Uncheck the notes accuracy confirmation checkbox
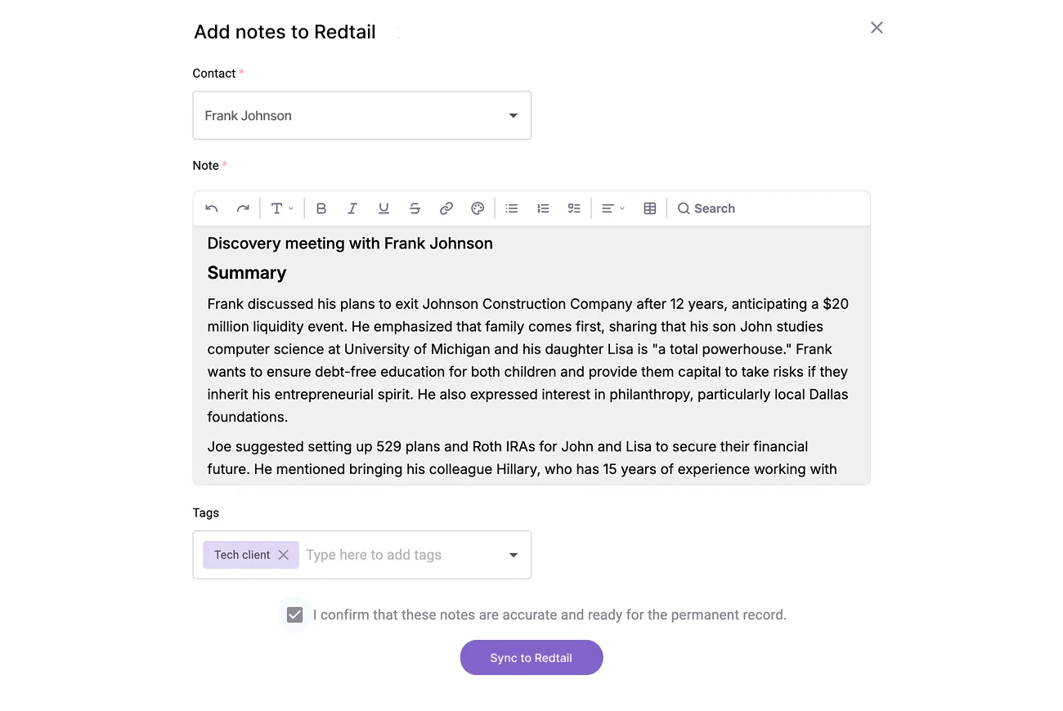The width and height of the screenshot is (1063, 711). pos(295,615)
